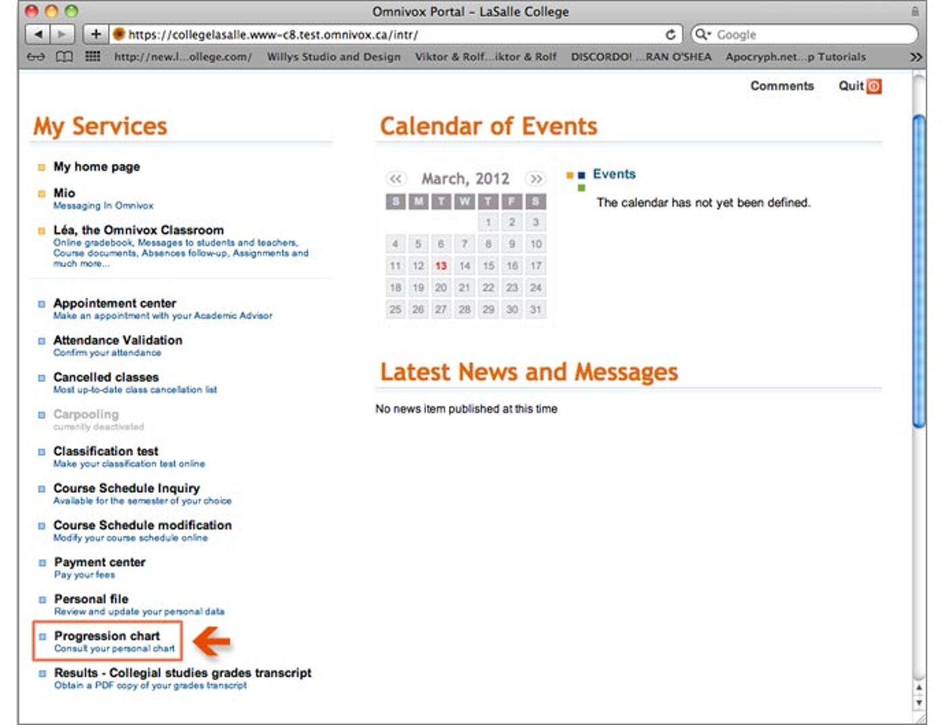
Task: Open the new.l...ollege.com bookmark
Action: coord(183,57)
